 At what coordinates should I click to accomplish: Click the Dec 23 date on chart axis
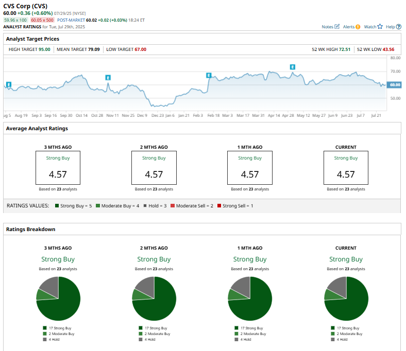[157, 115]
